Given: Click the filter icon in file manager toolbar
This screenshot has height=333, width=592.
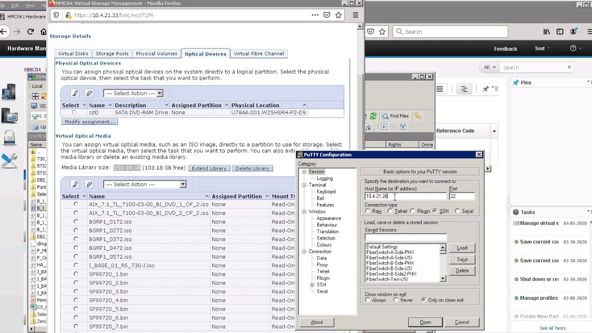Looking at the screenshot, I should [x=403, y=127].
